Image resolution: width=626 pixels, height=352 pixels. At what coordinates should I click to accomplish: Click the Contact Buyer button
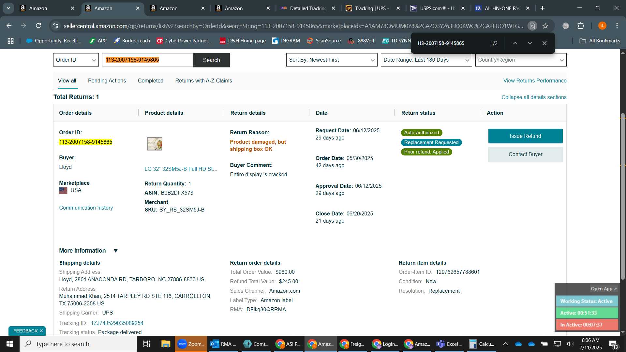525,154
